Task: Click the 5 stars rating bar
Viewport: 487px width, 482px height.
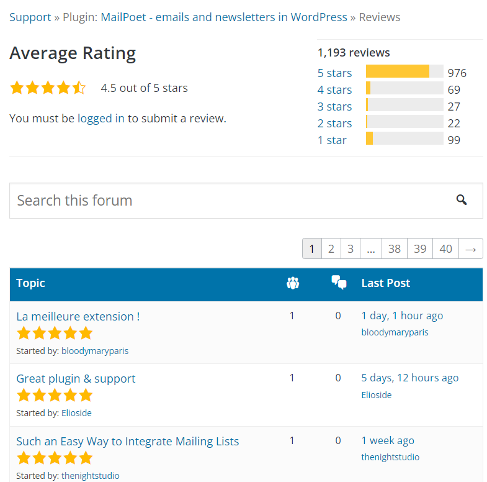Action: [x=404, y=72]
